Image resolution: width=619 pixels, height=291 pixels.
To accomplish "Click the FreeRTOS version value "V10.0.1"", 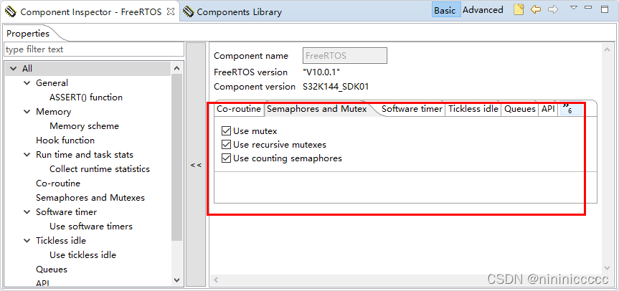I will (321, 72).
